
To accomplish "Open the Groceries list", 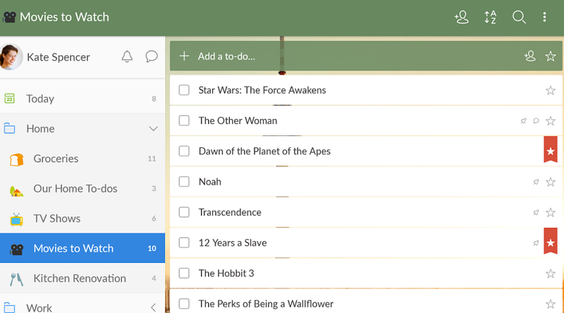I will coord(82,159).
